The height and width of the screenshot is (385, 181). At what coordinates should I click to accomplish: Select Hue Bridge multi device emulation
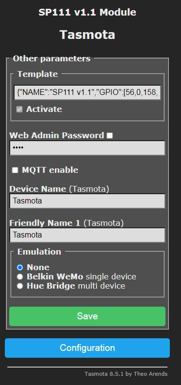tap(20, 286)
